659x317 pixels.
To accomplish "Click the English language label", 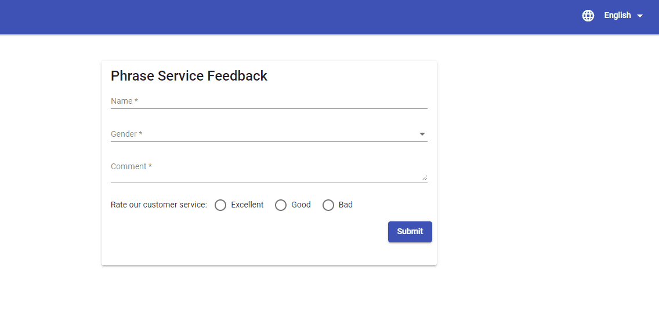I will (617, 15).
